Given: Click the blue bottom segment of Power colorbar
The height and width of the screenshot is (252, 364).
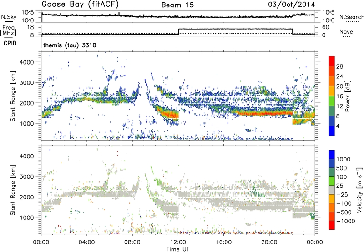Looking at the screenshot, I should point(332,131).
